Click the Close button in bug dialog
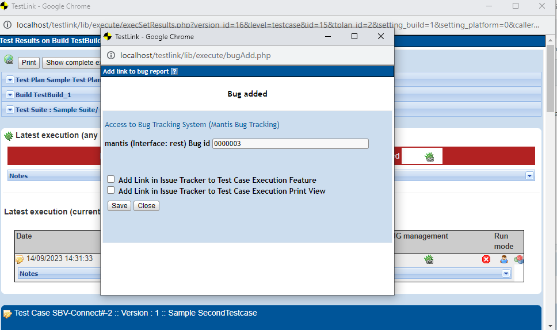The width and height of the screenshot is (557, 330). click(x=146, y=206)
